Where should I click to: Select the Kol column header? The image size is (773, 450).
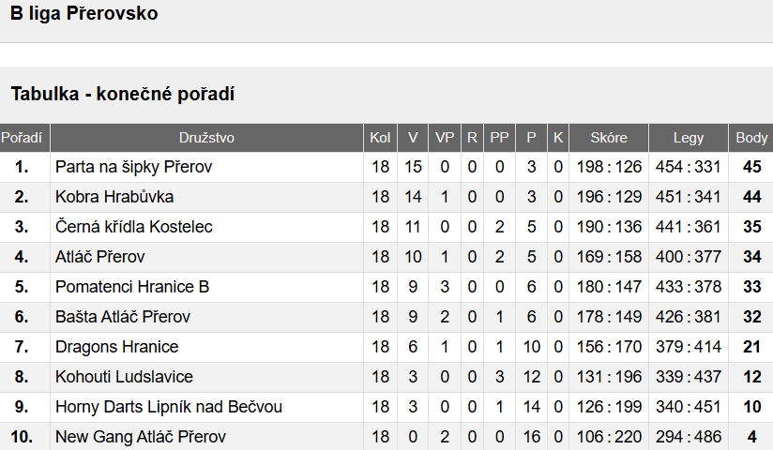380,138
